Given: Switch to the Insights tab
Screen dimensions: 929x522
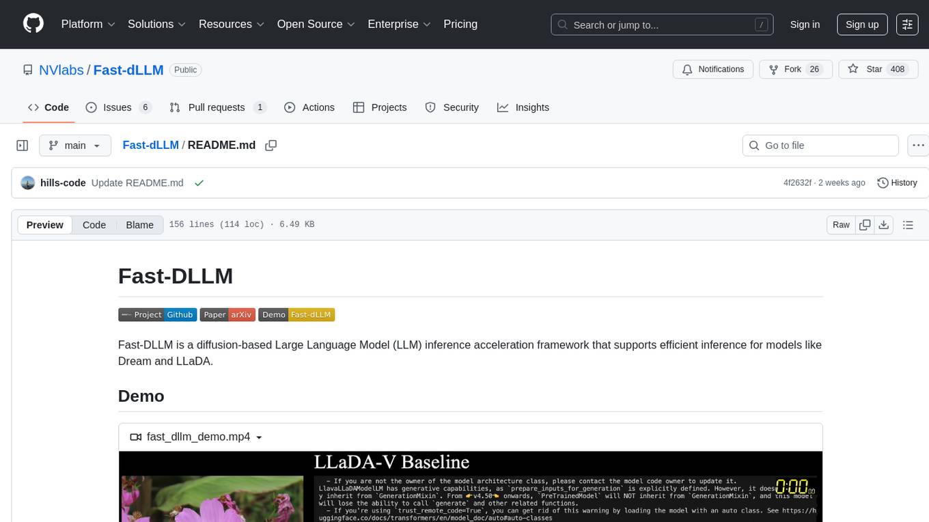Looking at the screenshot, I should tap(523, 107).
